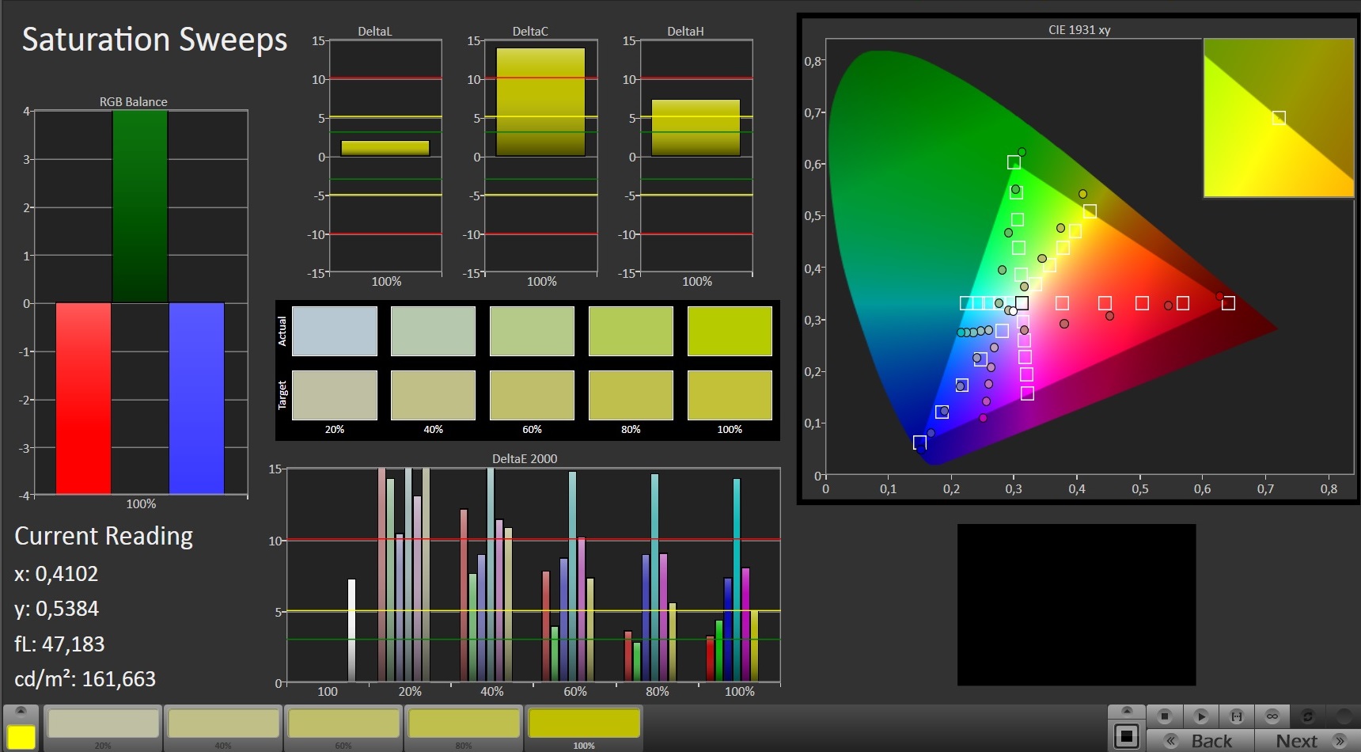The height and width of the screenshot is (752, 1361).
Task: Click the CIE 1931 xy chart title
Action: [1079, 30]
